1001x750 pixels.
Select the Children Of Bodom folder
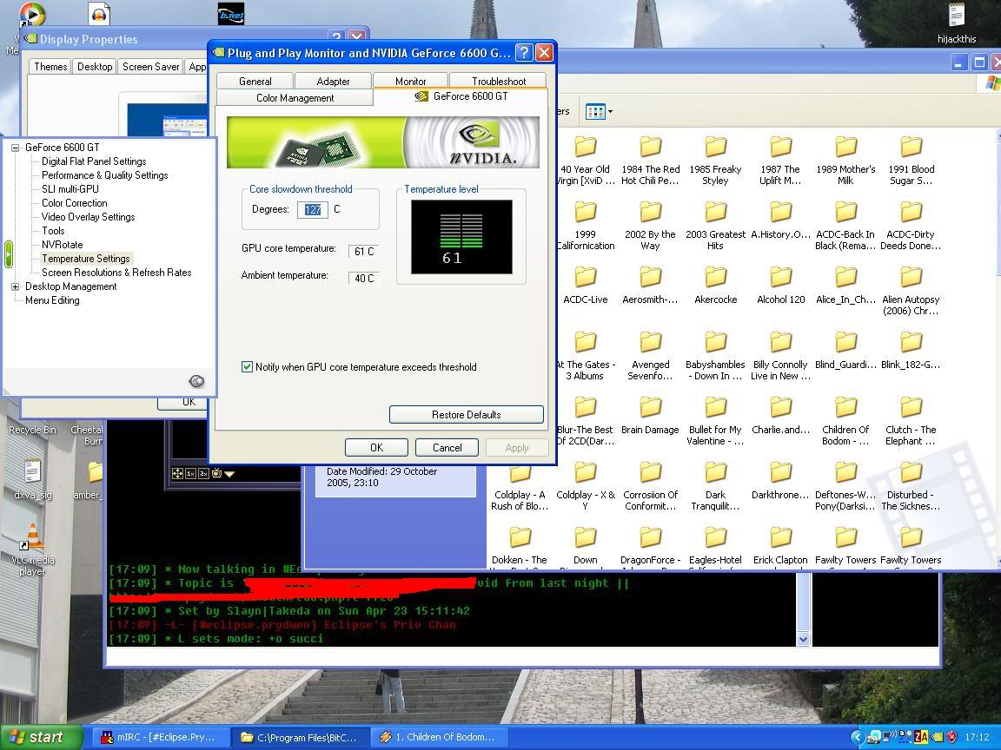pyautogui.click(x=845, y=421)
